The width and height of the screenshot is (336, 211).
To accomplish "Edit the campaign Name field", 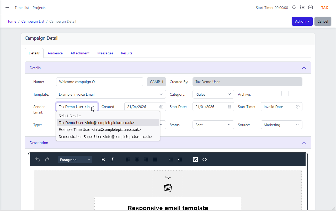I will pyautogui.click(x=100, y=82).
